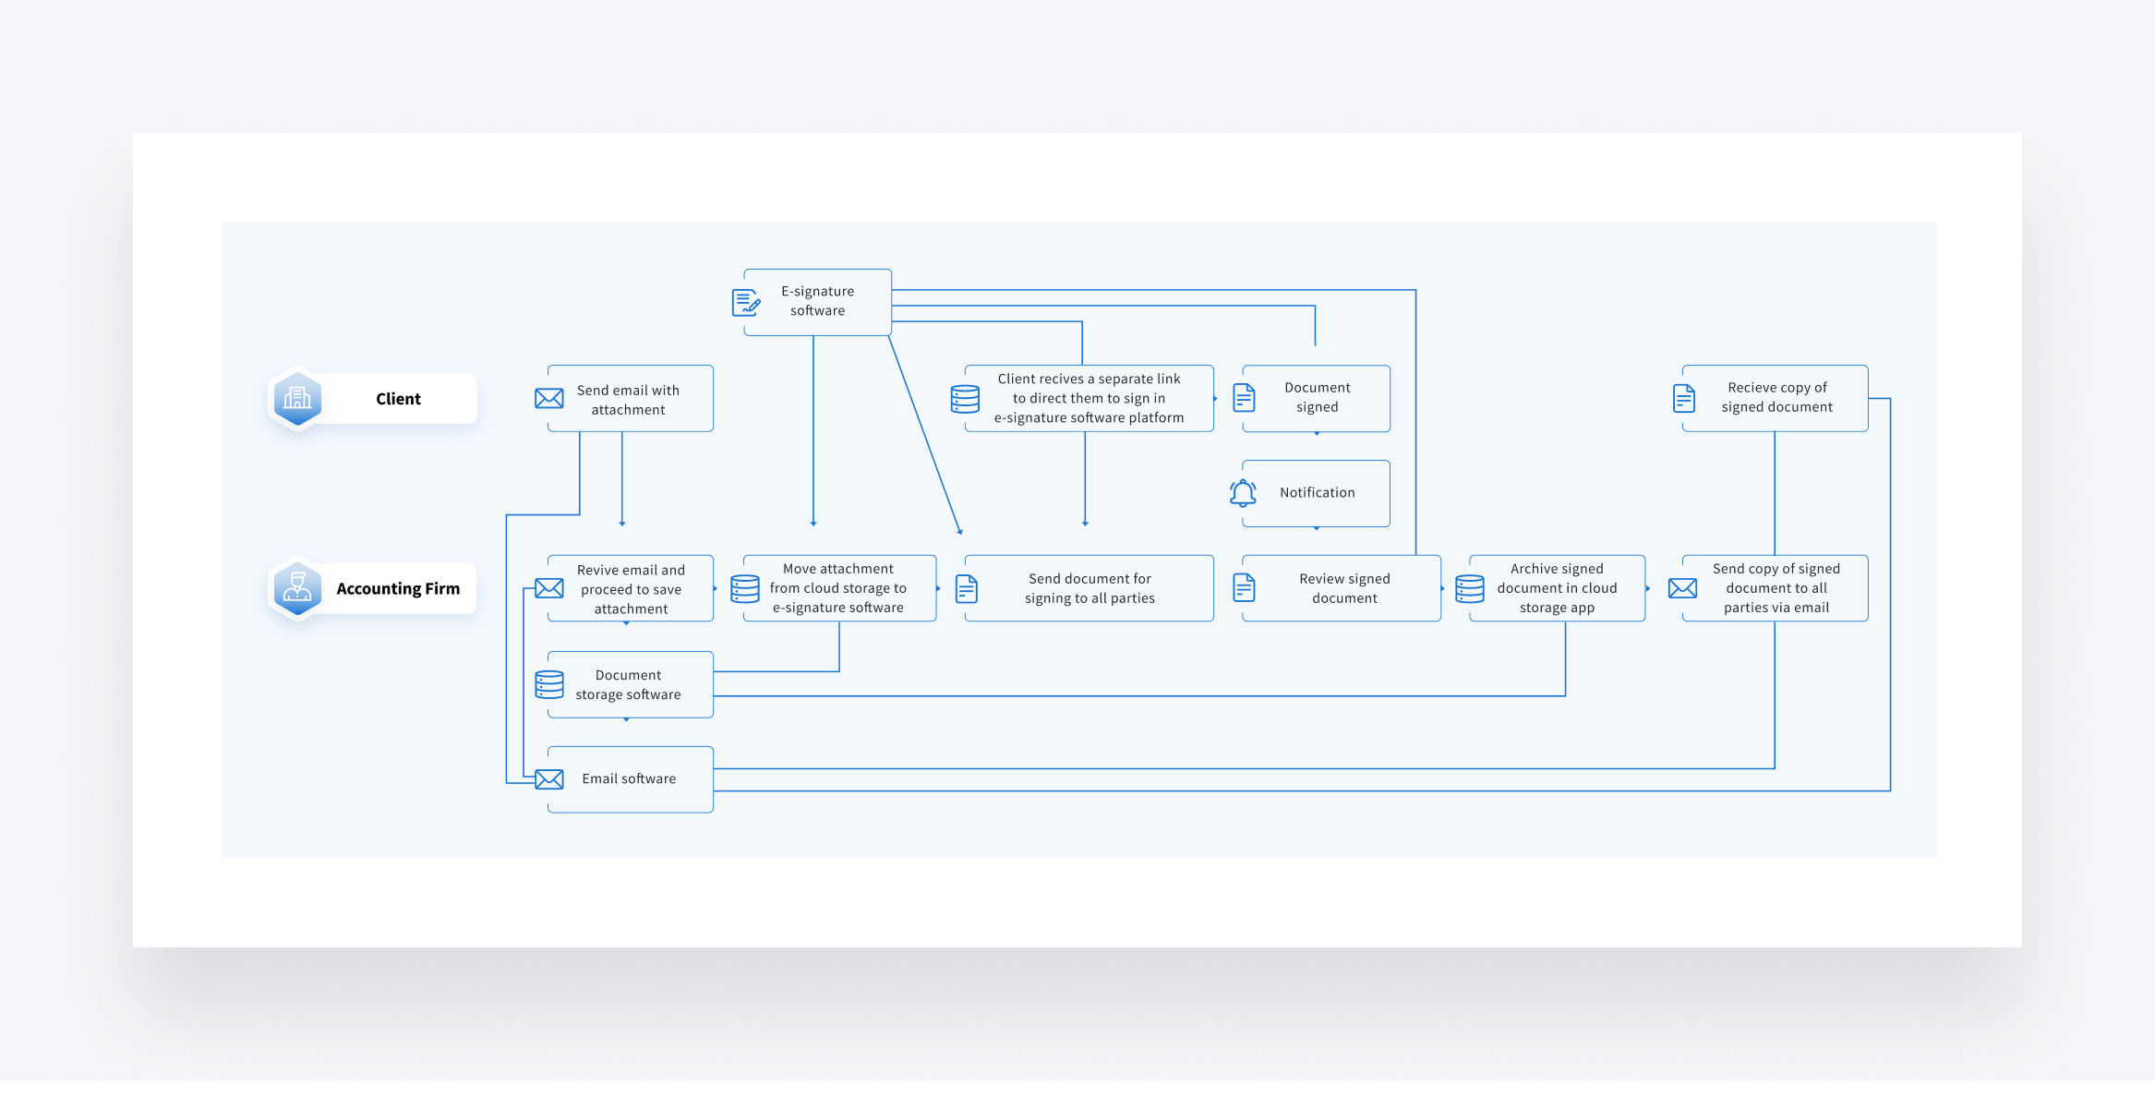Image resolution: width=2155 pixels, height=1097 pixels.
Task: Click the Email software box text
Action: (629, 779)
